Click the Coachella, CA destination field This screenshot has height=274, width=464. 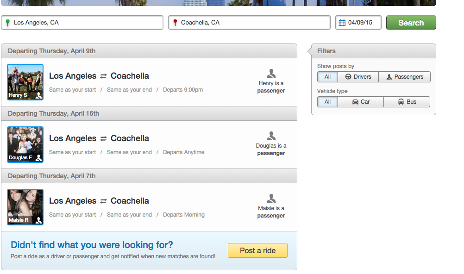pos(249,23)
